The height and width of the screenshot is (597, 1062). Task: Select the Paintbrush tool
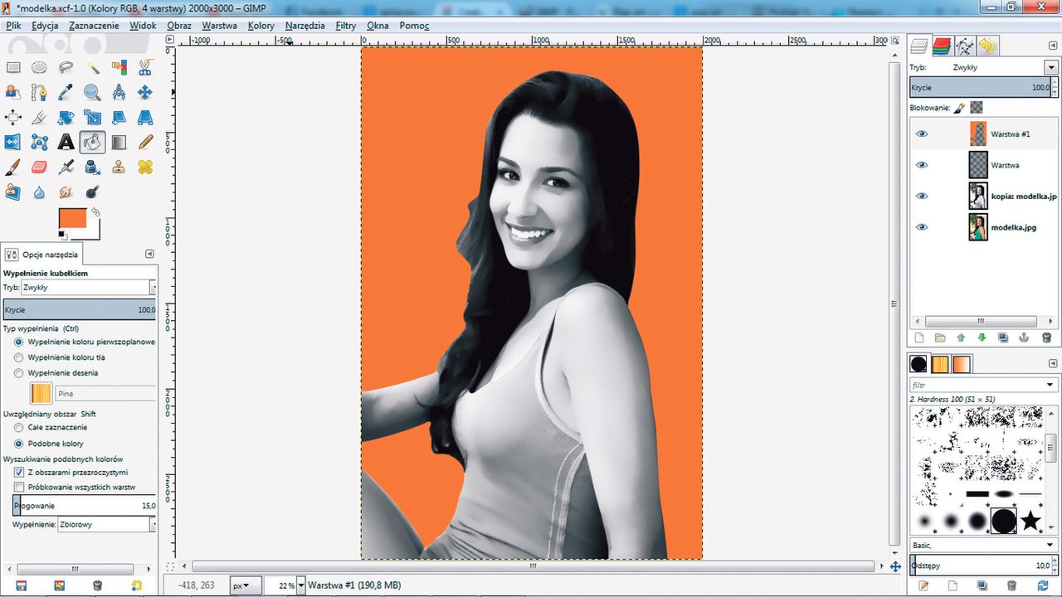[12, 167]
